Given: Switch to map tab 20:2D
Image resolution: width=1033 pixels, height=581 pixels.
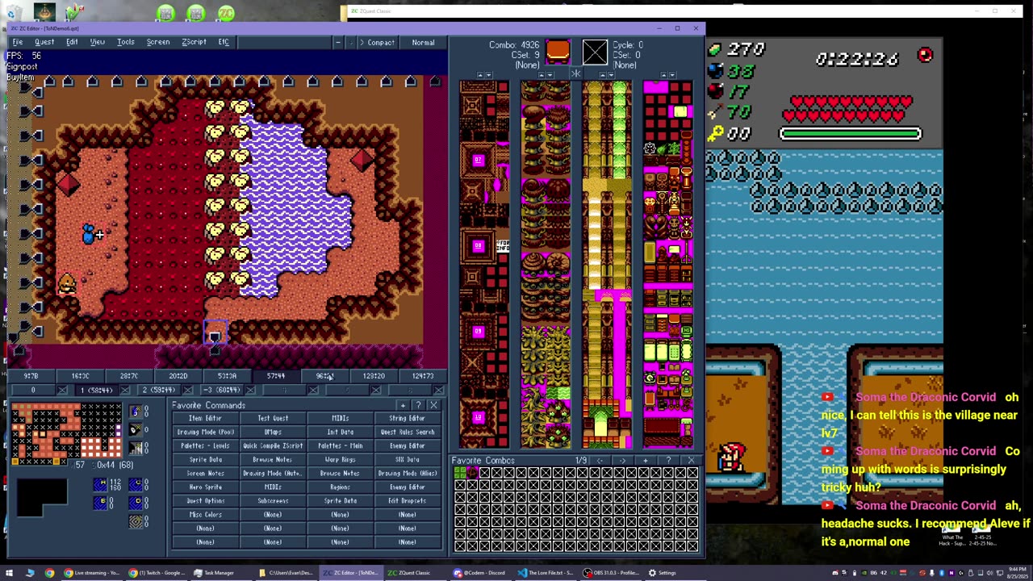Looking at the screenshot, I should (178, 376).
